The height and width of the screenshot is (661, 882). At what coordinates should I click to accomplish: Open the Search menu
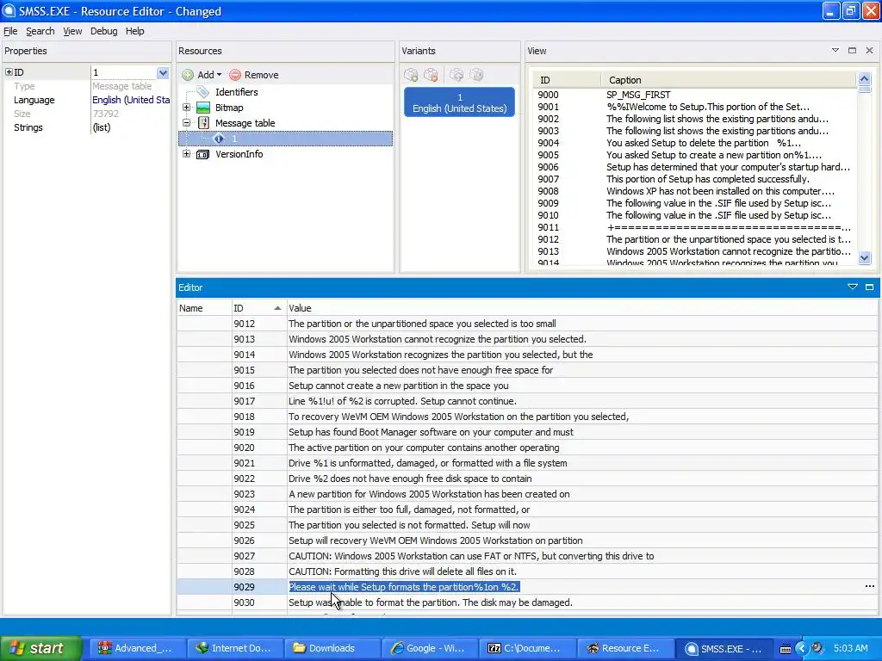[40, 32]
